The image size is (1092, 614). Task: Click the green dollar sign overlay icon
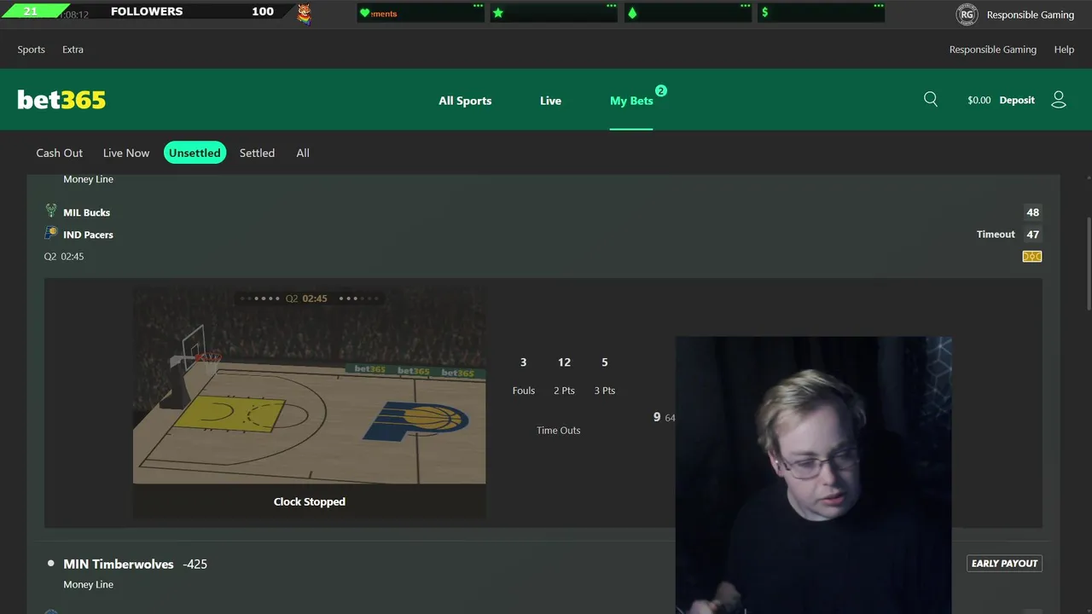765,13
